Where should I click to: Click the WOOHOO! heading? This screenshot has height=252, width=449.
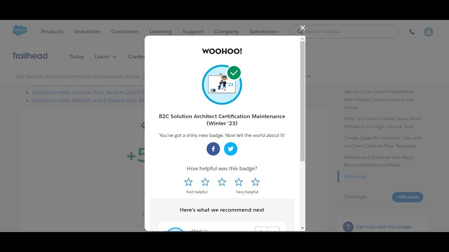pos(222,51)
